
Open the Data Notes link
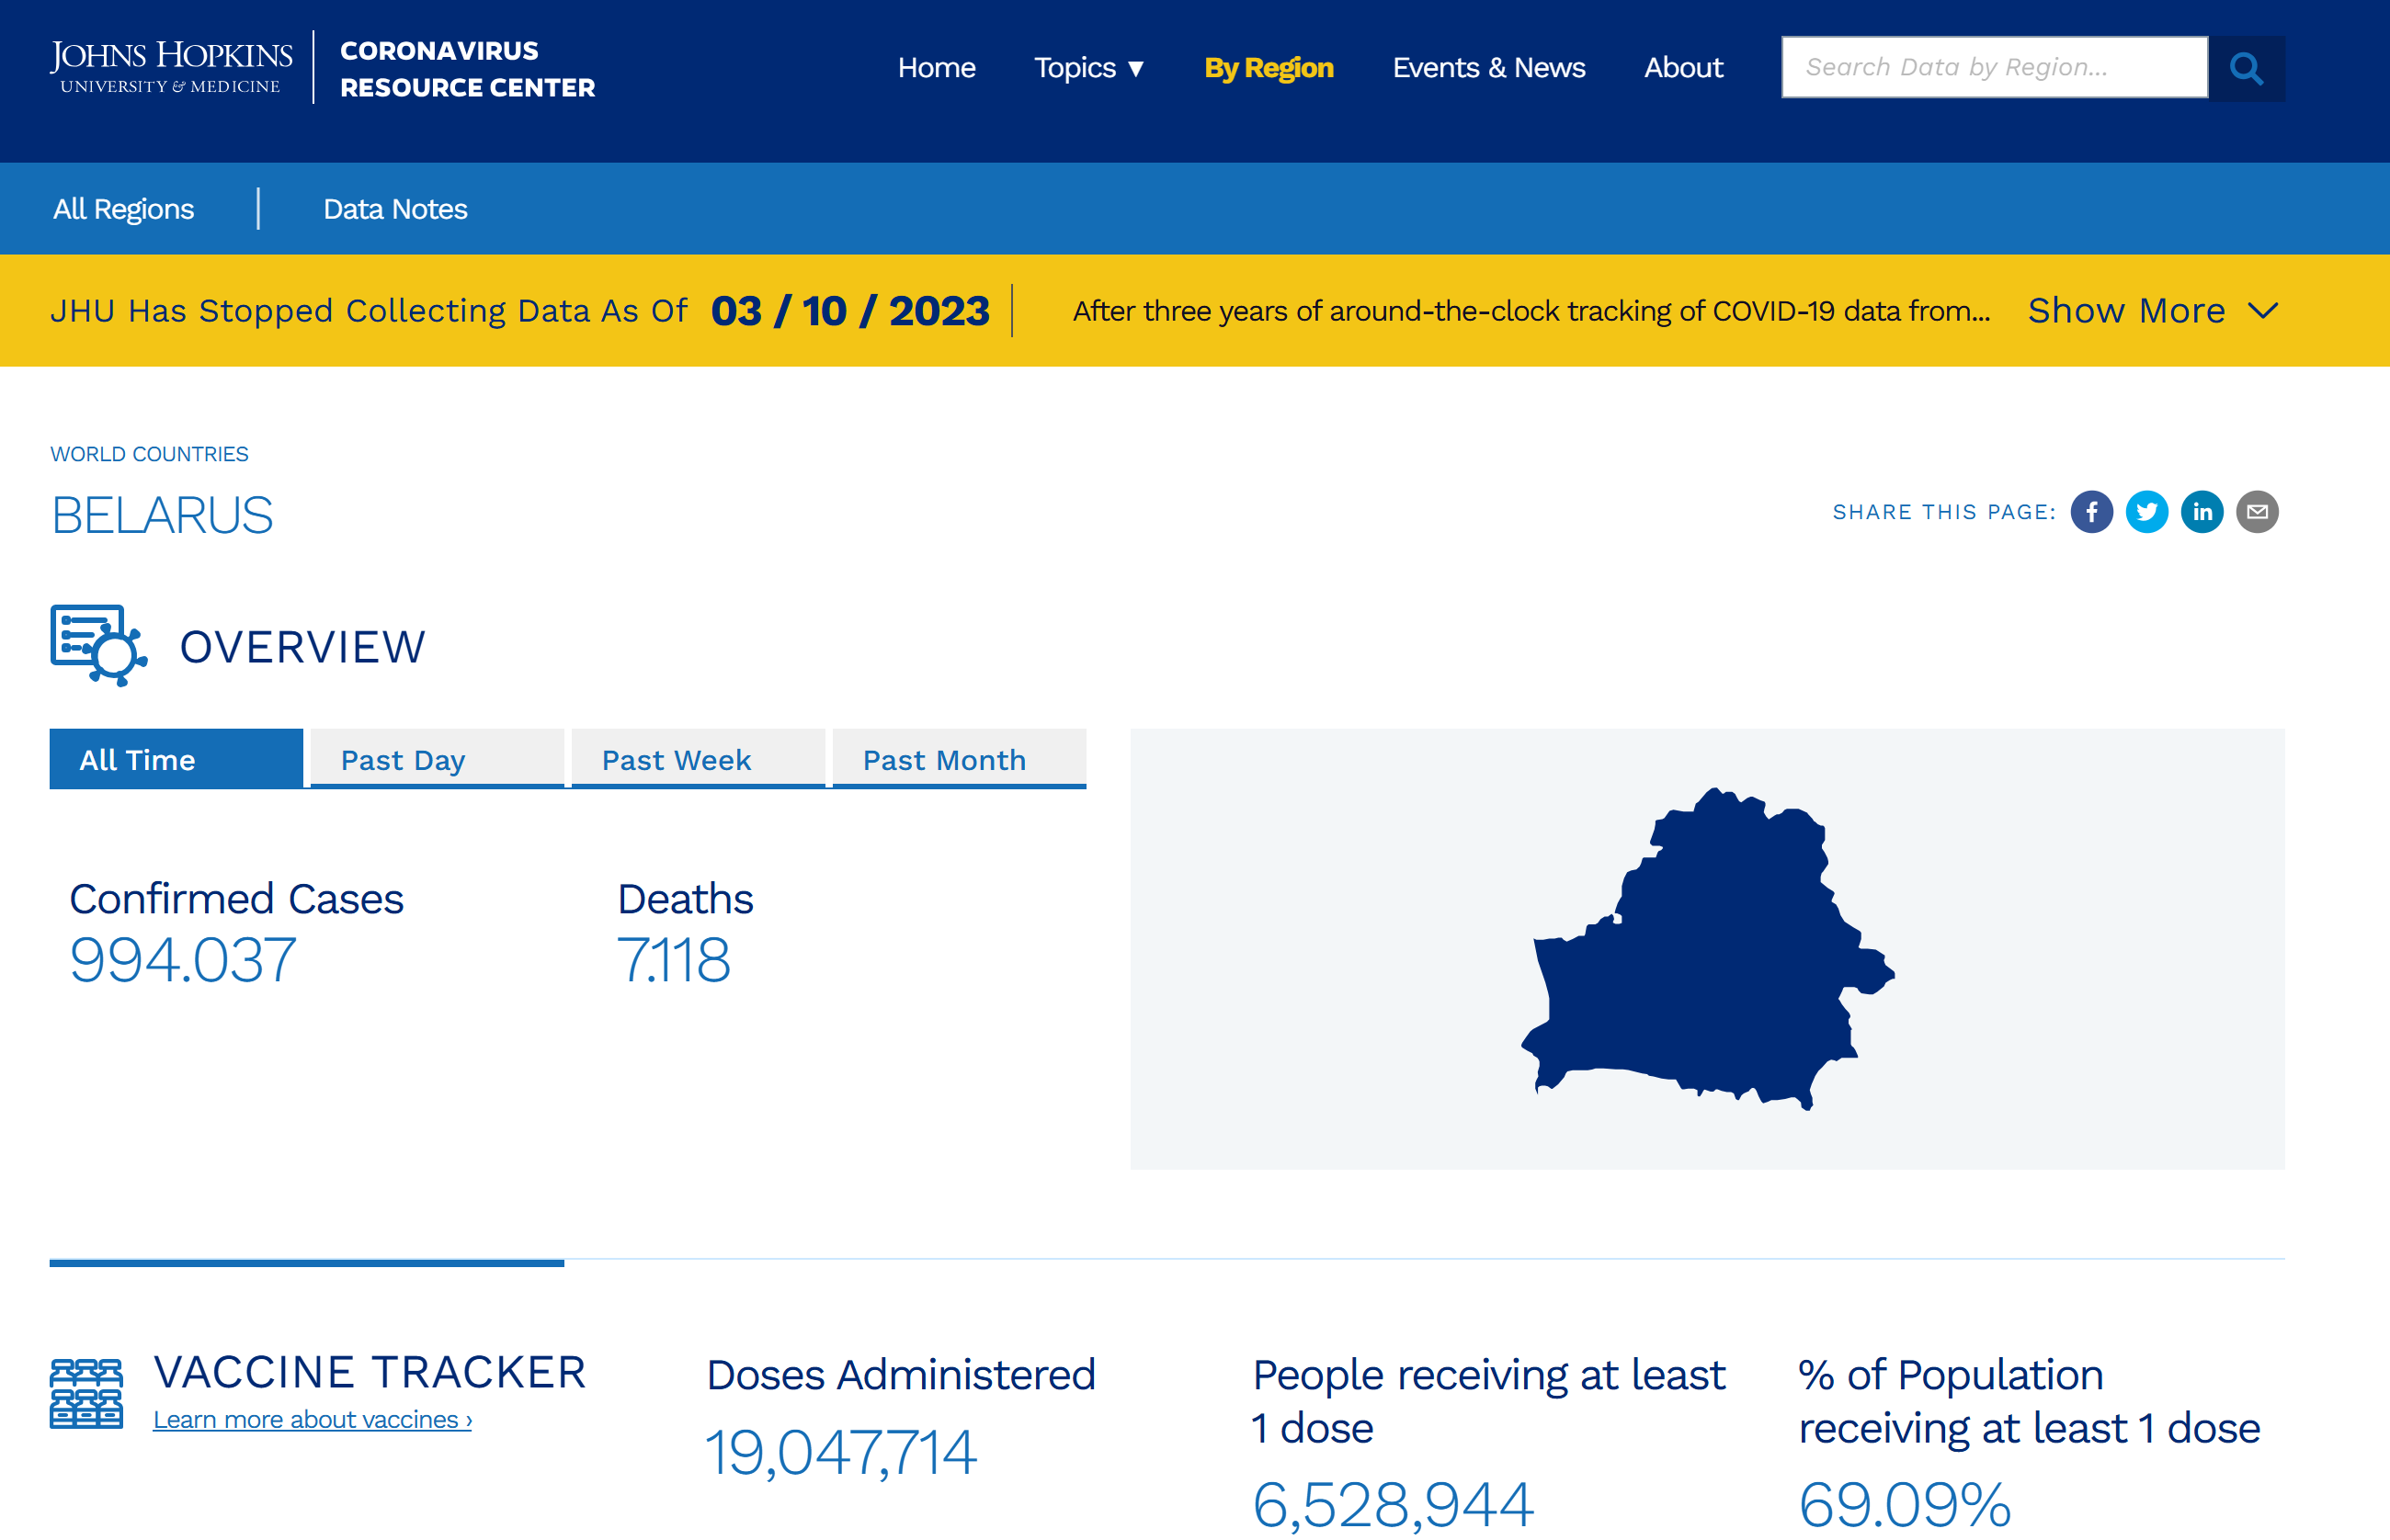point(395,209)
